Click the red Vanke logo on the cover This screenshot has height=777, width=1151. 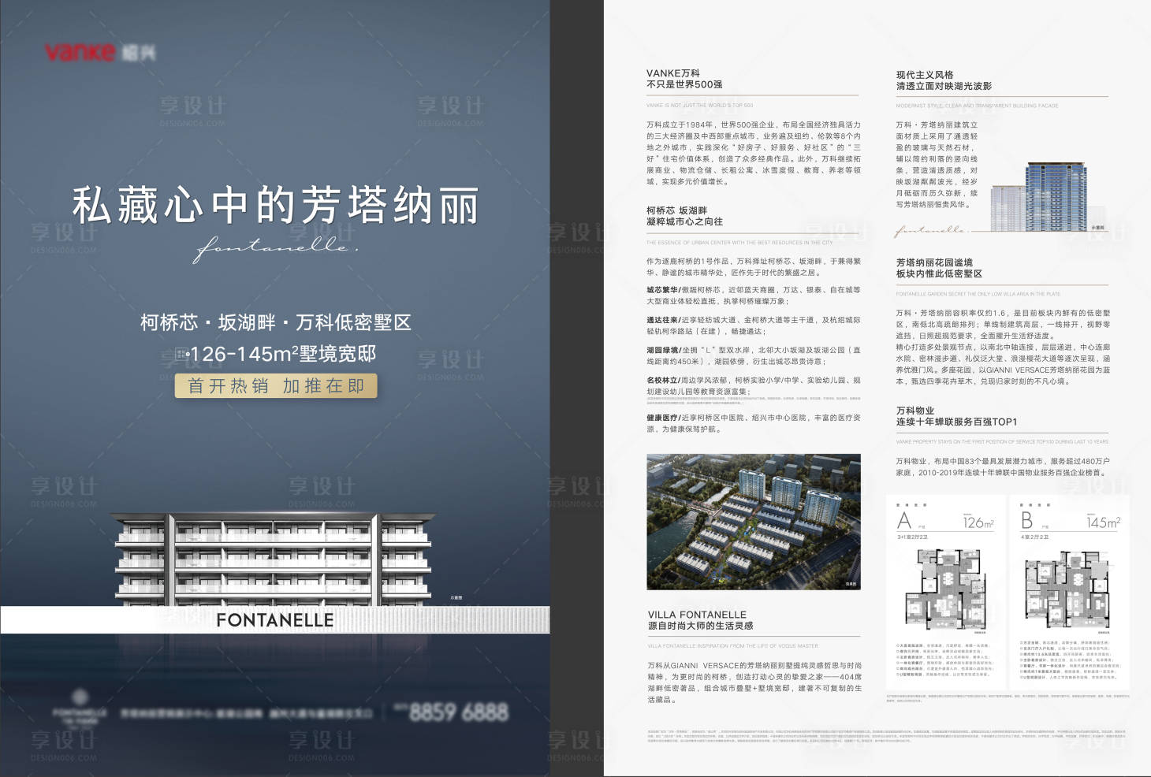click(x=80, y=52)
